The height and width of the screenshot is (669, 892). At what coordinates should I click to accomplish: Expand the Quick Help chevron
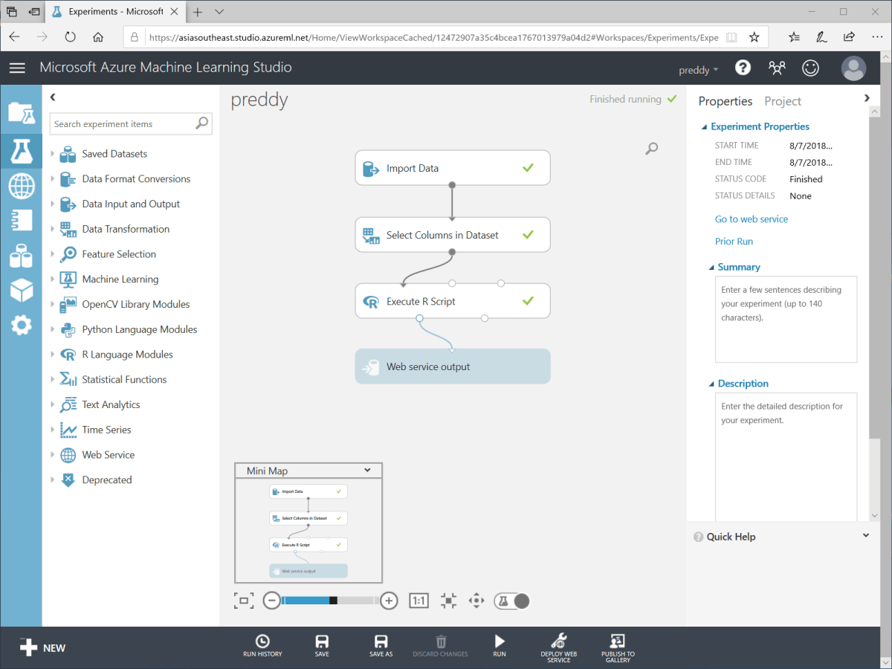pos(866,536)
